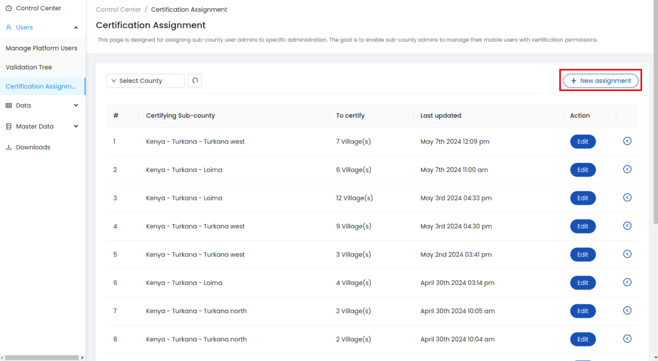
Task: Edit row 4 Turkana west assignment
Action: [583, 226]
